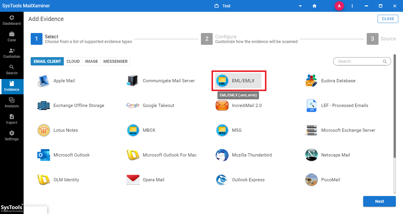Image resolution: width=403 pixels, height=214 pixels.
Task: Select the Lotus Notes icon
Action: (x=44, y=130)
